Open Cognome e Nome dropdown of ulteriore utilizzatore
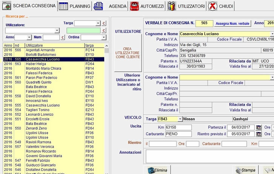 click(272, 77)
